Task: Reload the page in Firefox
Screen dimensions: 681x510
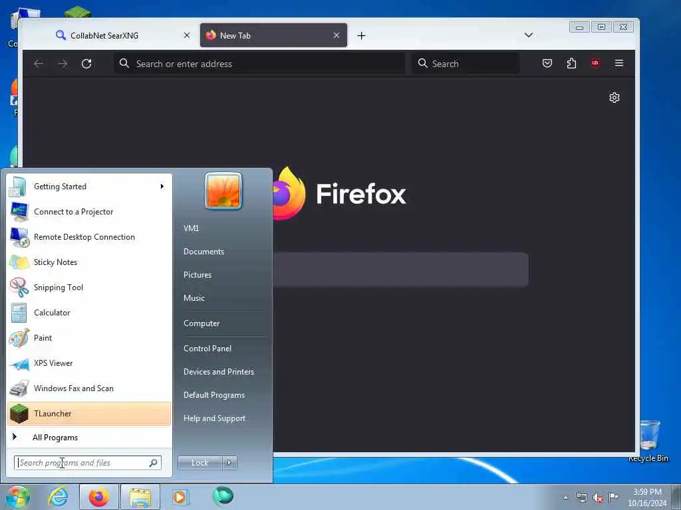Action: (86, 64)
